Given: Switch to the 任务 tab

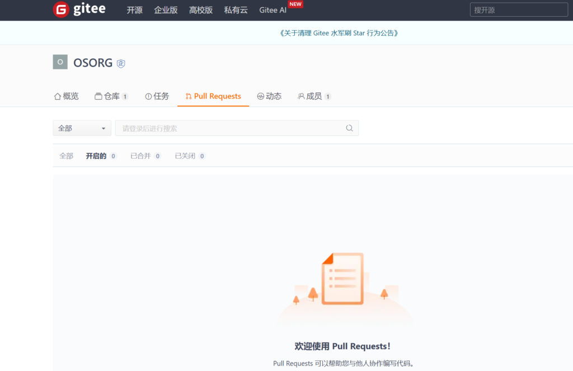Looking at the screenshot, I should pos(157,96).
